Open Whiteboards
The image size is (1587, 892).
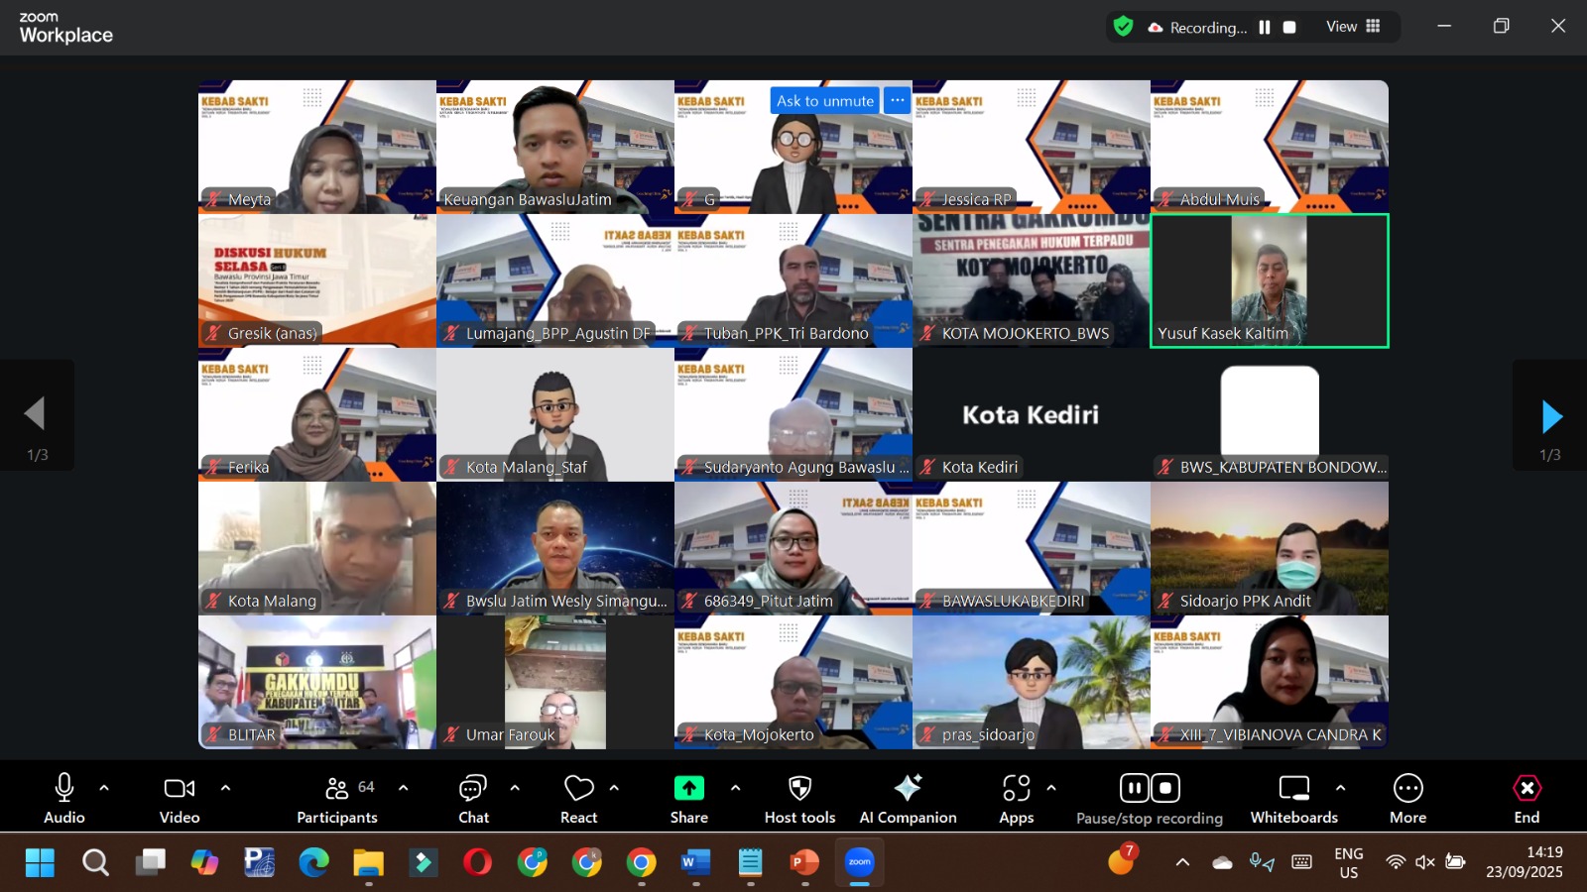1293,798
